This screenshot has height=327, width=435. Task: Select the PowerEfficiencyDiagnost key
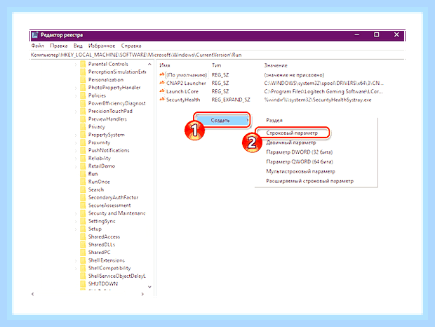point(116,103)
